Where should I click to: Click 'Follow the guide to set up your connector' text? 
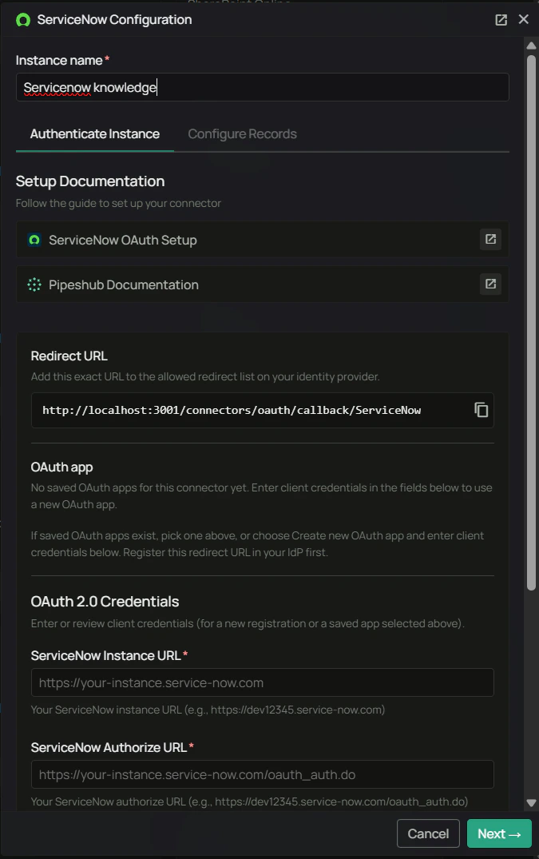[118, 203]
